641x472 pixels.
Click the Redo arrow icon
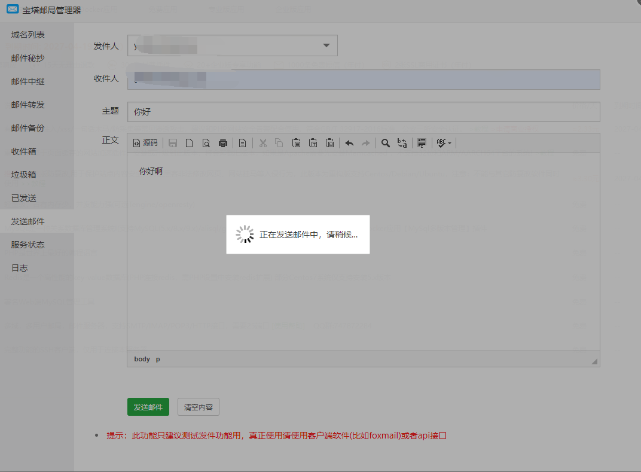(x=366, y=143)
